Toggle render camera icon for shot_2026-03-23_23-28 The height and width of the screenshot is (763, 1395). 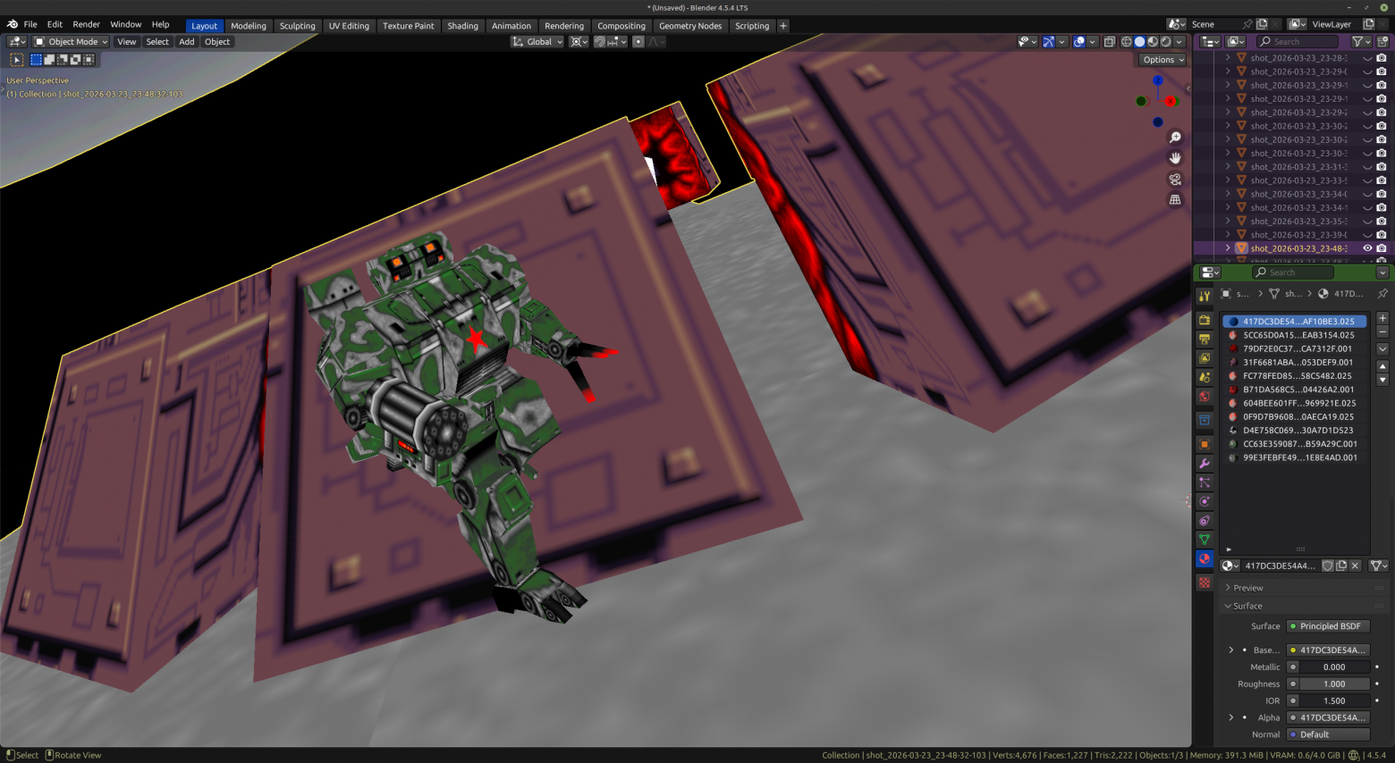(x=1382, y=58)
